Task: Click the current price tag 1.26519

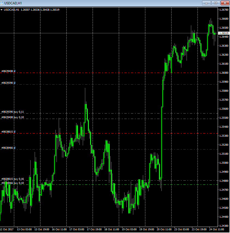Action: coord(224,33)
